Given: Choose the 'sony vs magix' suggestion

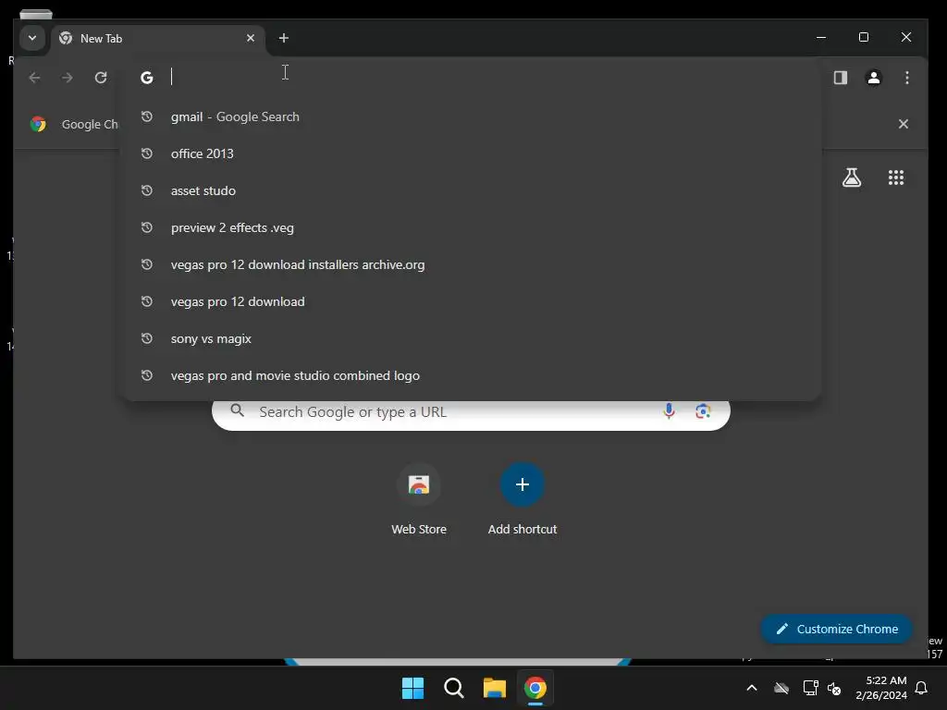Looking at the screenshot, I should [x=471, y=338].
